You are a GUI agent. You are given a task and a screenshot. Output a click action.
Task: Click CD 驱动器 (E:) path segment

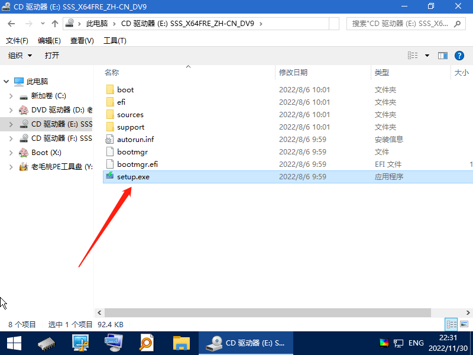(187, 24)
